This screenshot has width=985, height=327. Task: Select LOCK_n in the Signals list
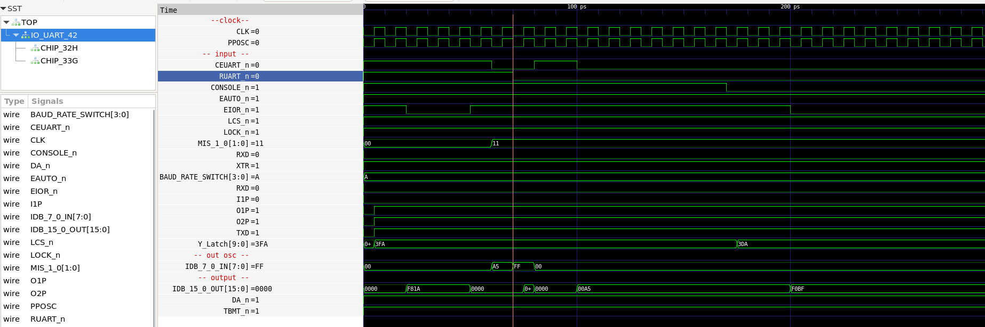[45, 255]
